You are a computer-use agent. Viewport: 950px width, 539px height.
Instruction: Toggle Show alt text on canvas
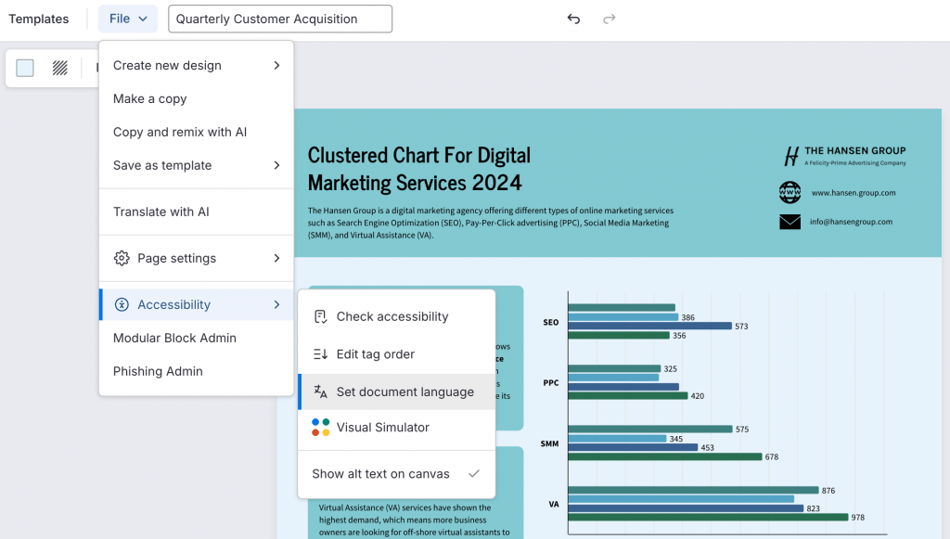point(397,474)
